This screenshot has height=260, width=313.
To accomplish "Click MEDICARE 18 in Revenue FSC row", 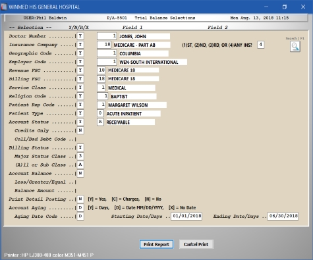I will [122, 70].
